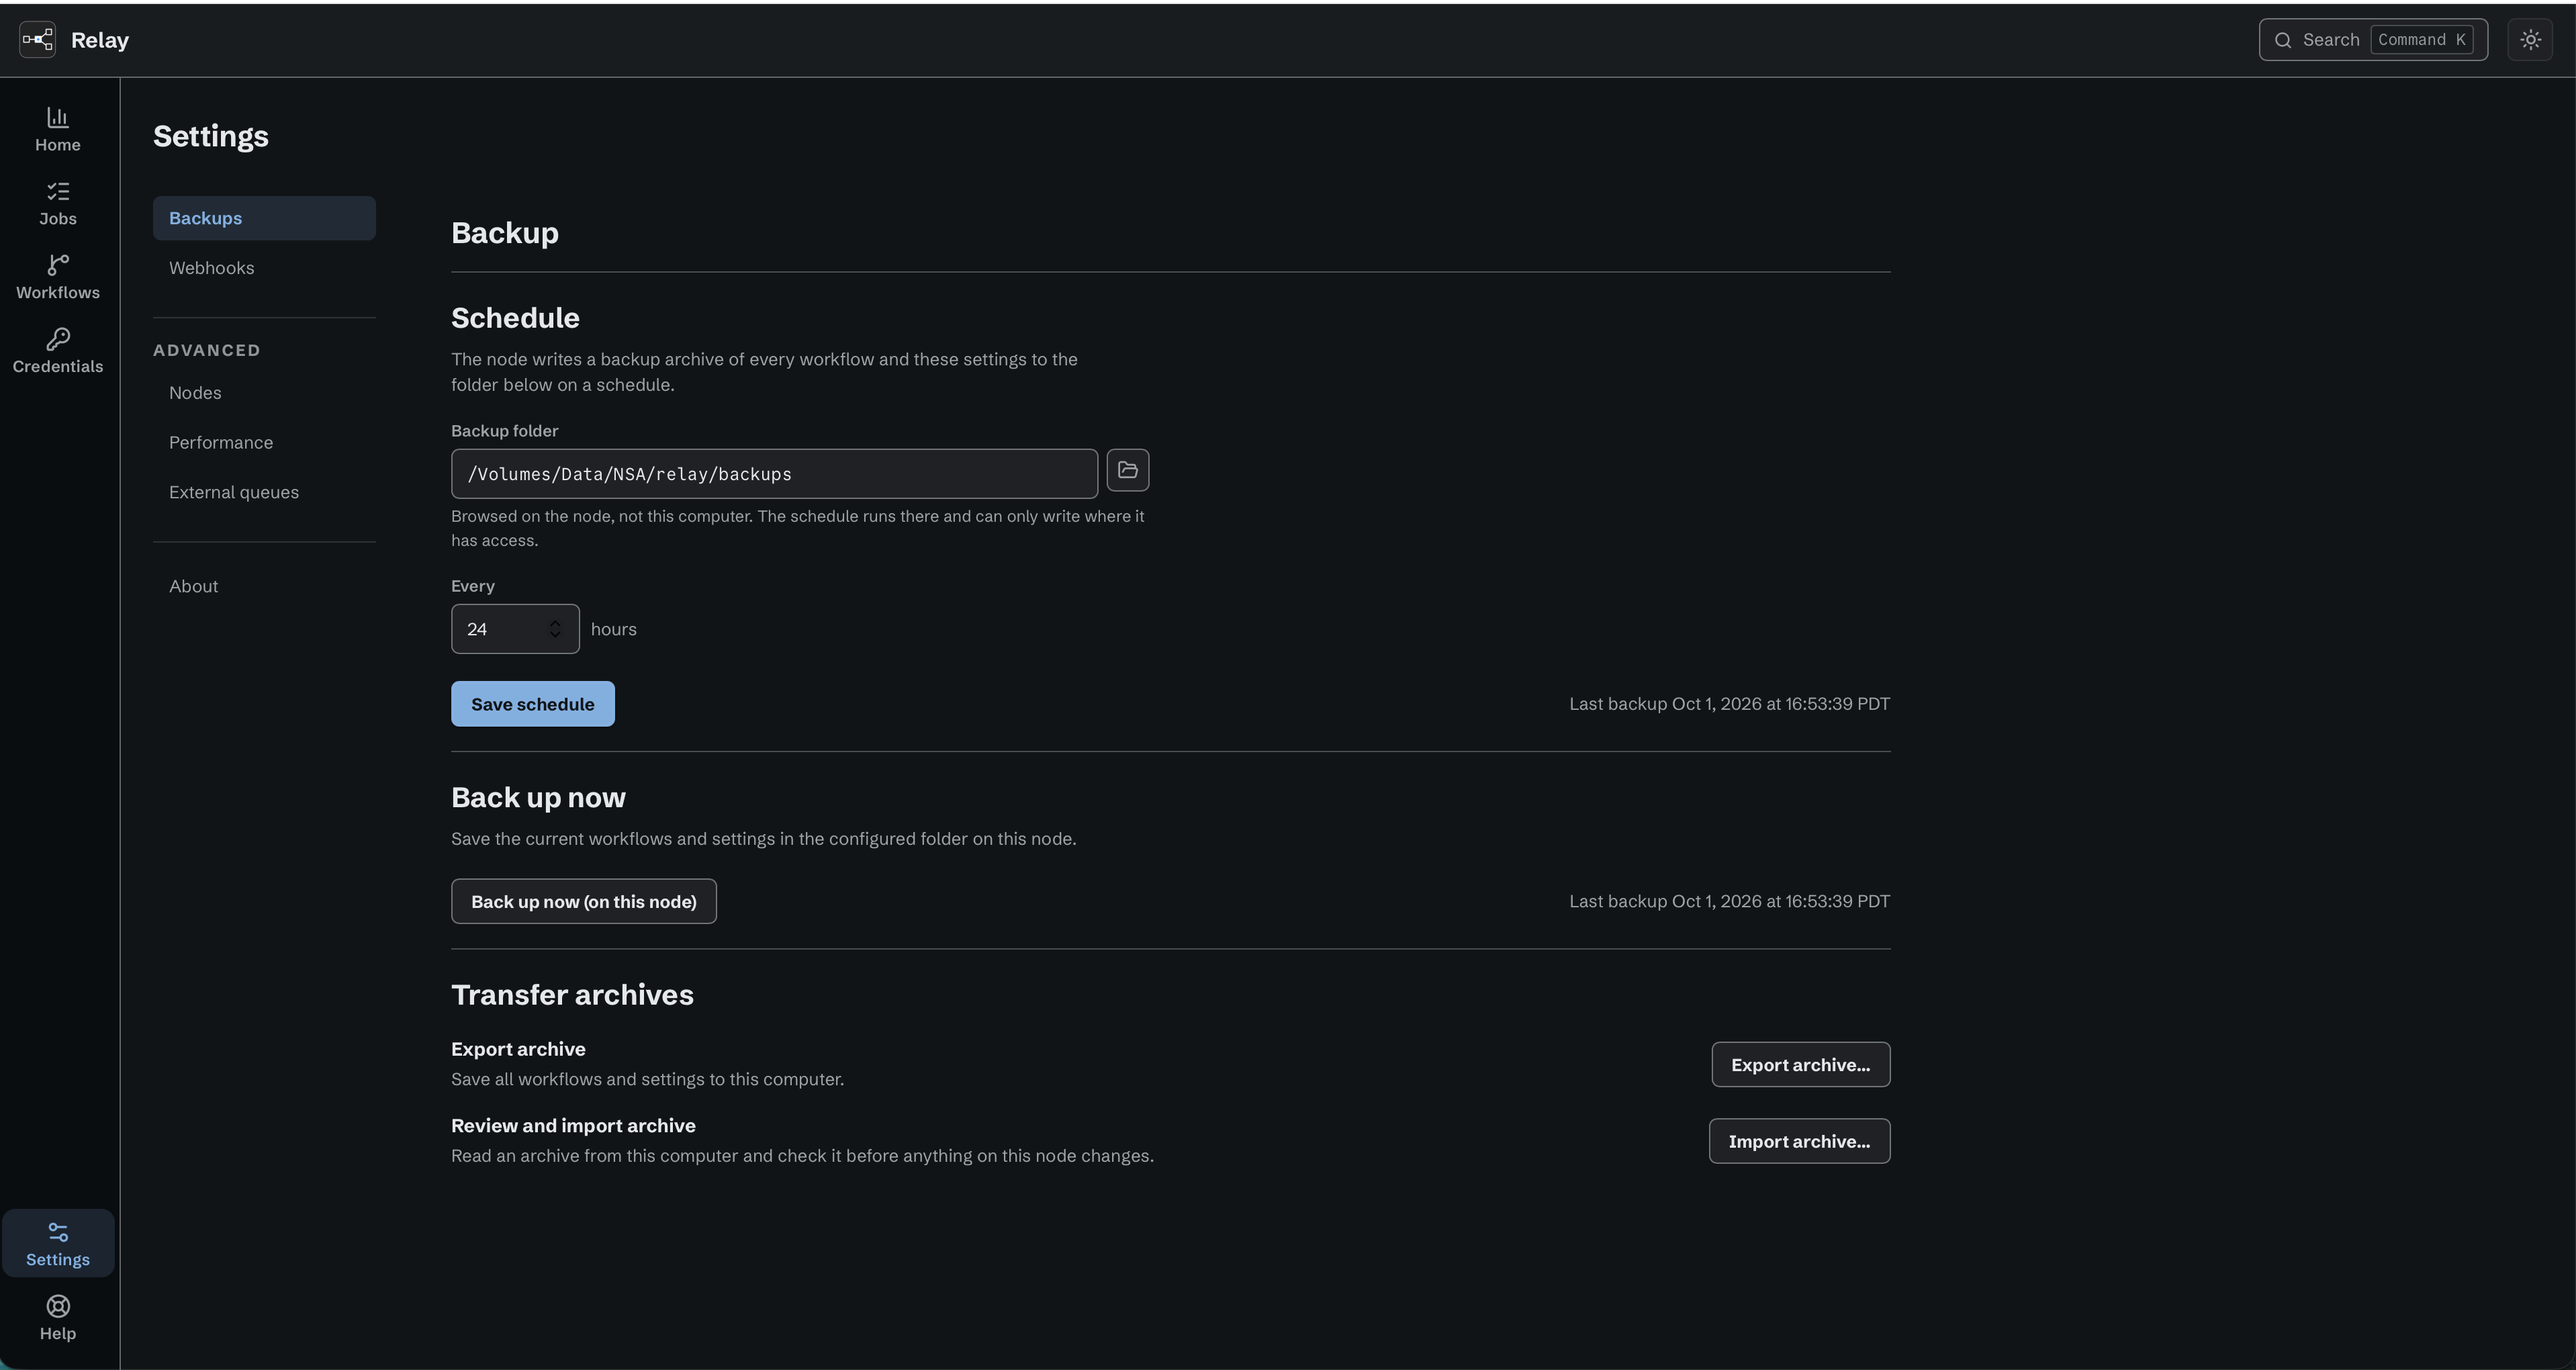Adjust the hours stepper arrows
The width and height of the screenshot is (2576, 1370).
tap(555, 629)
